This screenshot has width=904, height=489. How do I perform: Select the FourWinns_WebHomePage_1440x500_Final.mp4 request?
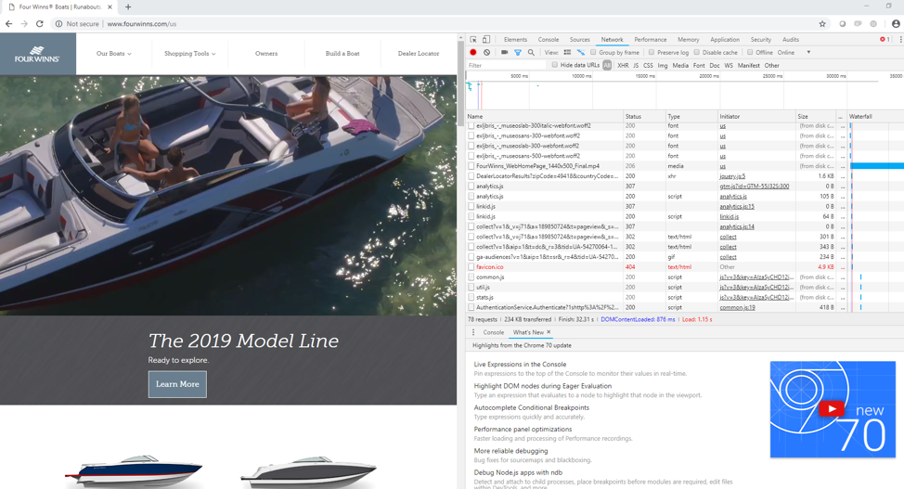coord(538,166)
